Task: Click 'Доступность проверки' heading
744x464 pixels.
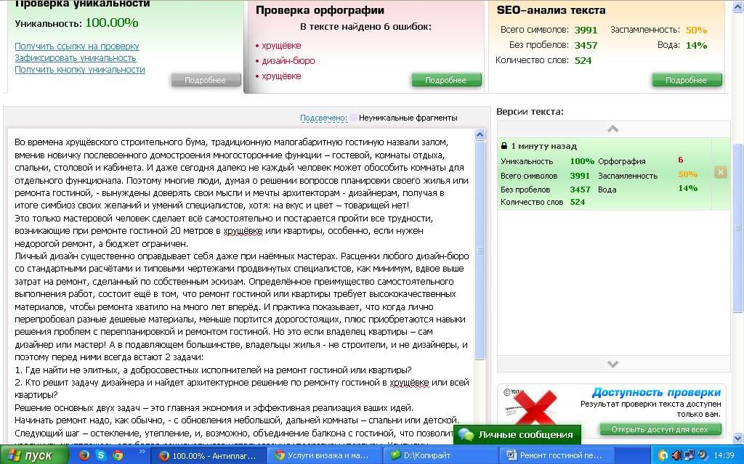Action: coord(656,392)
